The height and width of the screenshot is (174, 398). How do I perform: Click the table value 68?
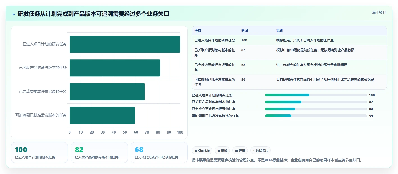(243, 65)
